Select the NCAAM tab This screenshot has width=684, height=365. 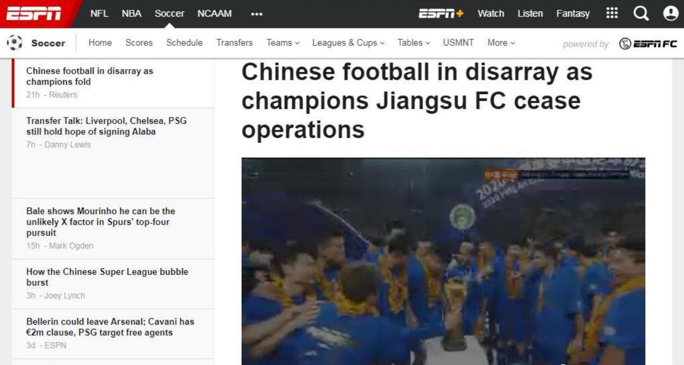(215, 13)
